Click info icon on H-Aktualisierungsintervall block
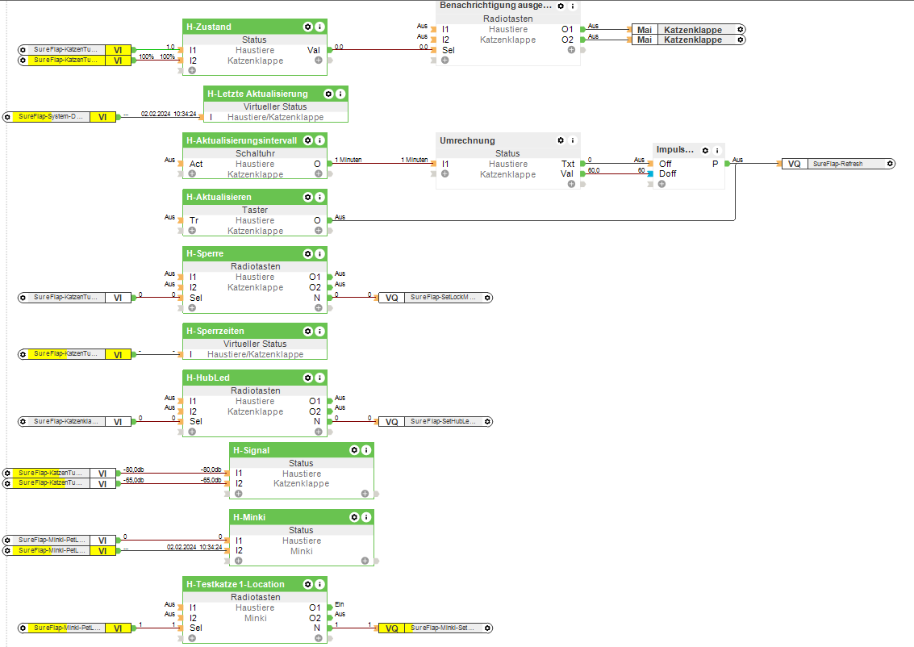 tap(319, 140)
